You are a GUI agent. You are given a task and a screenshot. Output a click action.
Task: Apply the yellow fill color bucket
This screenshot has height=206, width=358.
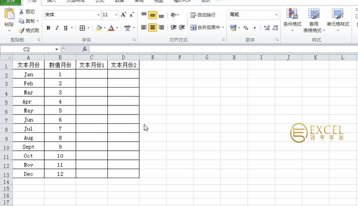(x=99, y=28)
